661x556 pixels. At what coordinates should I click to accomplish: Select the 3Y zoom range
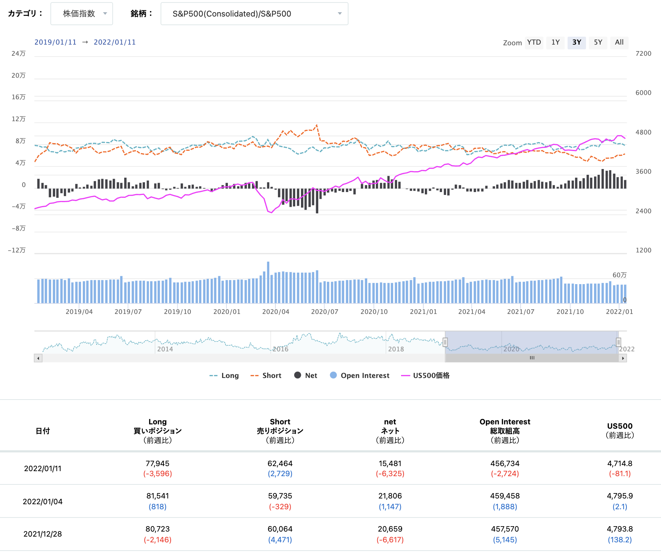tap(577, 42)
